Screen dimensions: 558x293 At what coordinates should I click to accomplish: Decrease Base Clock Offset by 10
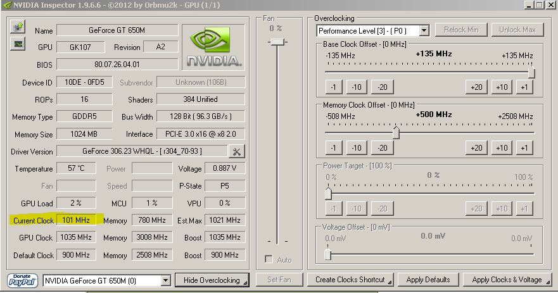[357, 87]
